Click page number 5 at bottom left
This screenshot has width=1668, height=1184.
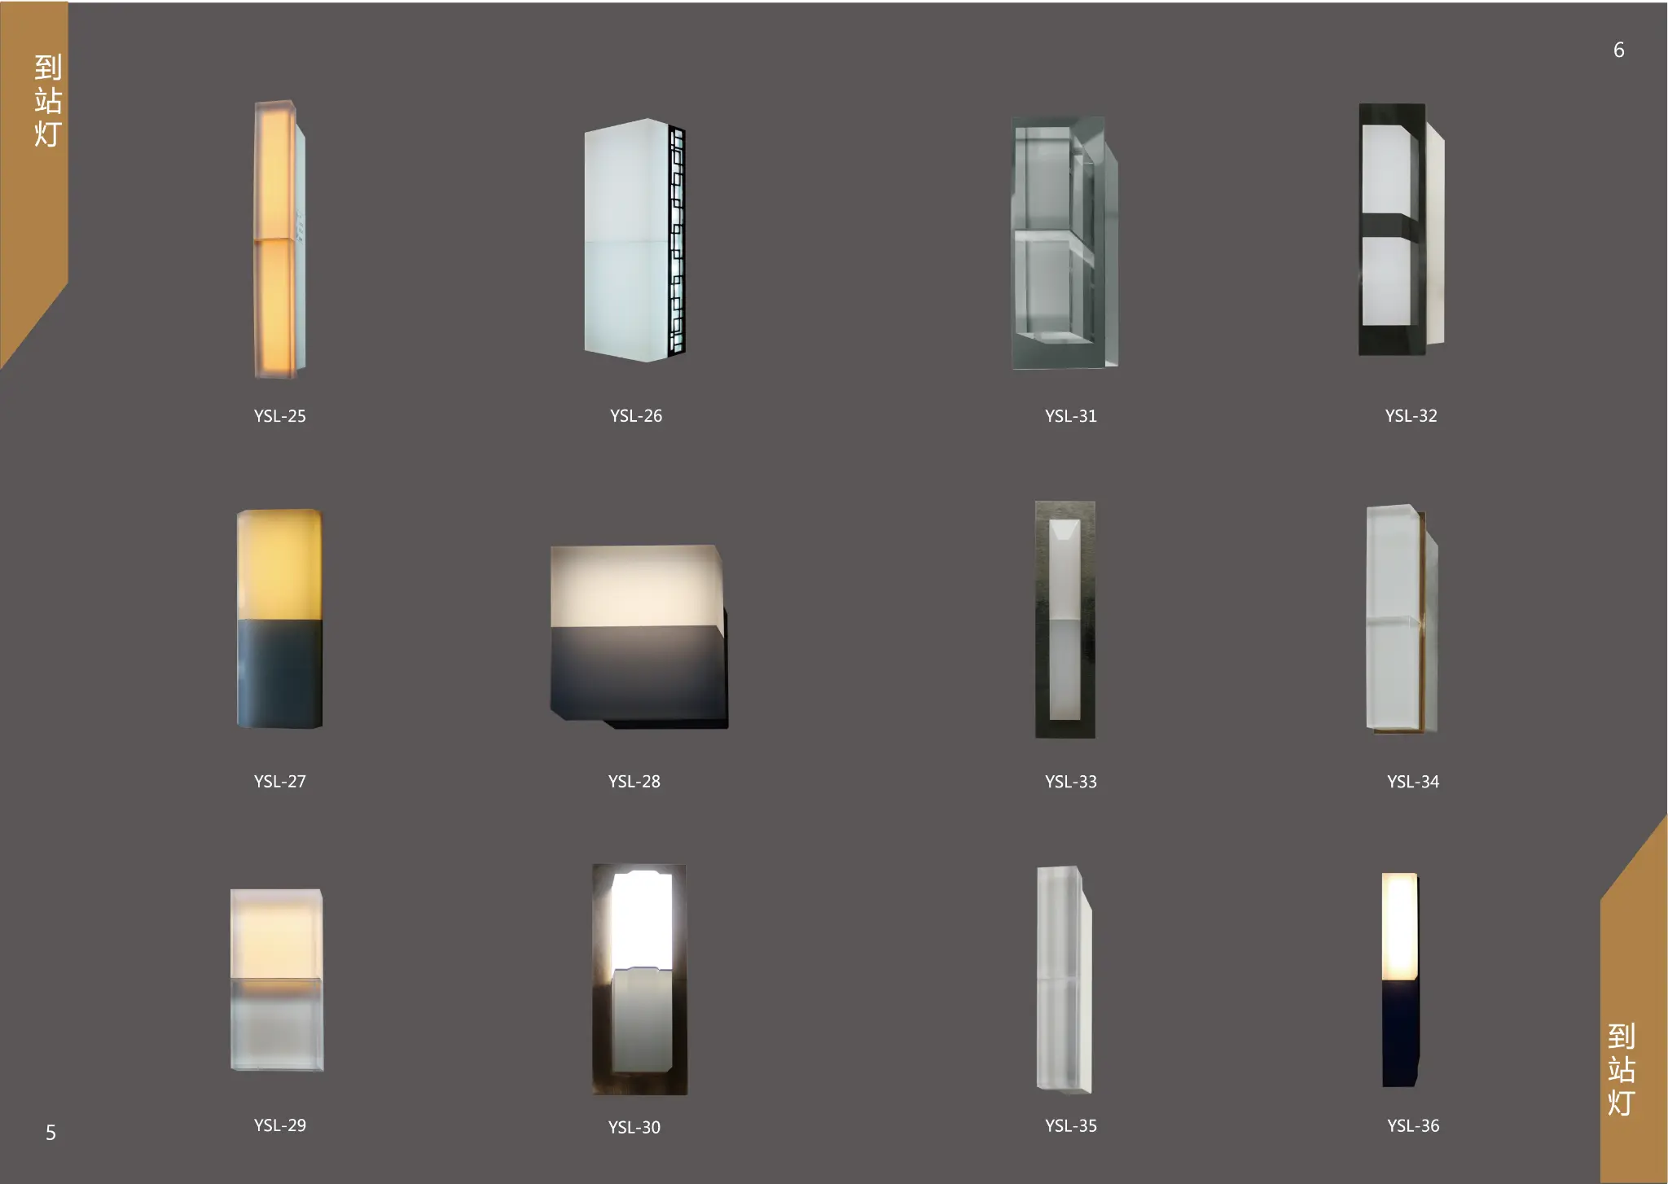(51, 1132)
